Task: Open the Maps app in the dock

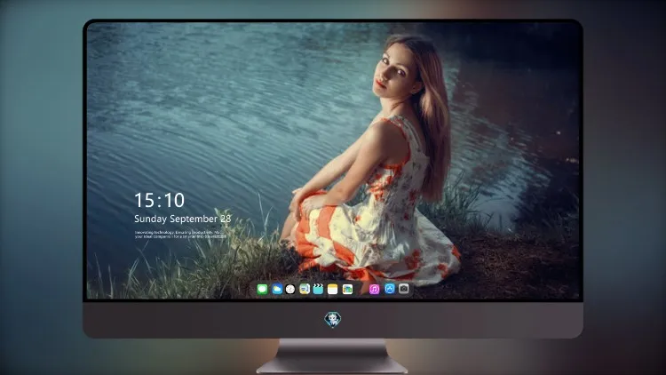Action: point(305,290)
